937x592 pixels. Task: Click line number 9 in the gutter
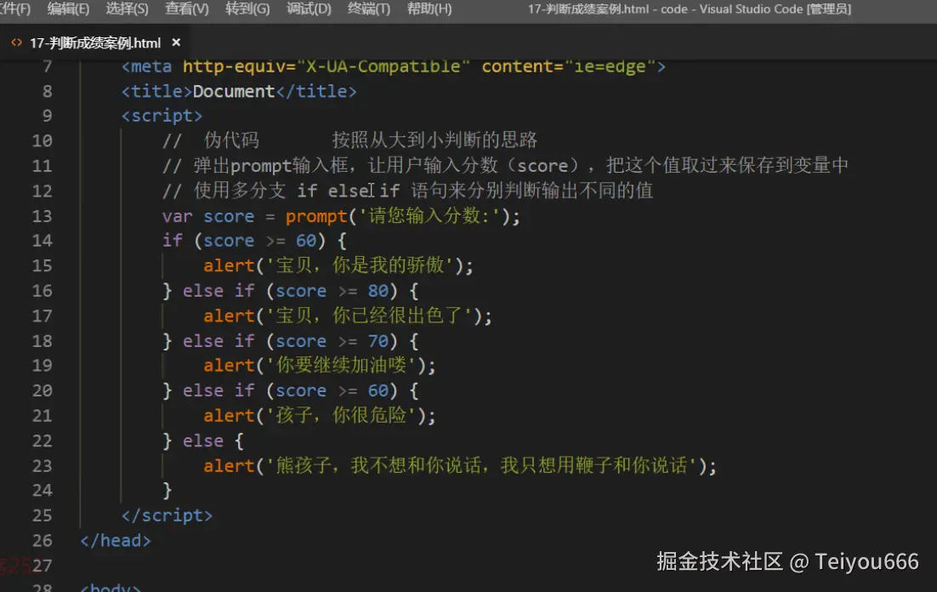(x=47, y=116)
